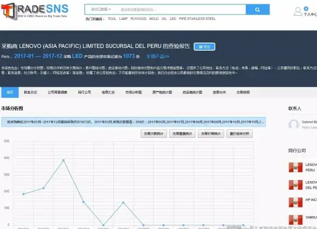This screenshot has height=229, width=317.
Task: Select hot keyword LED
Action: click(173, 19)
